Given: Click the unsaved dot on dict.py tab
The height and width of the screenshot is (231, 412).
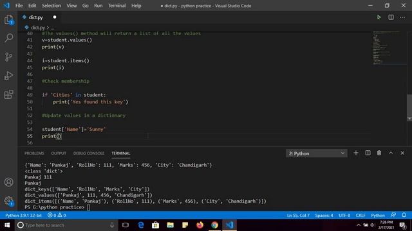Looking at the screenshot, I should 54,17.
